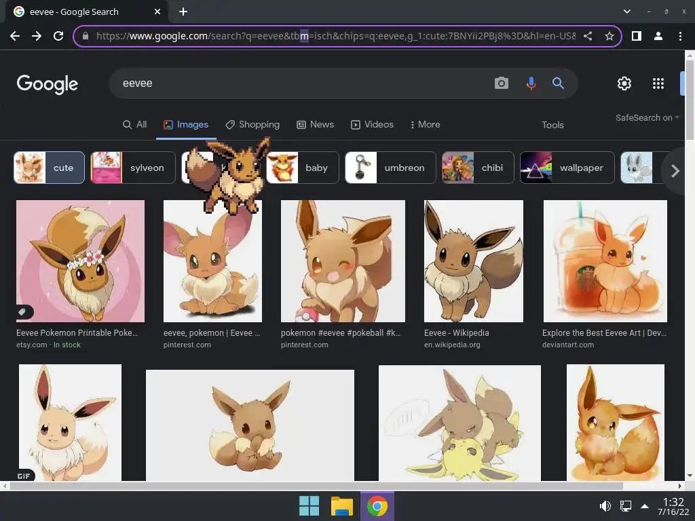Open File Explorer from the taskbar

(342, 506)
